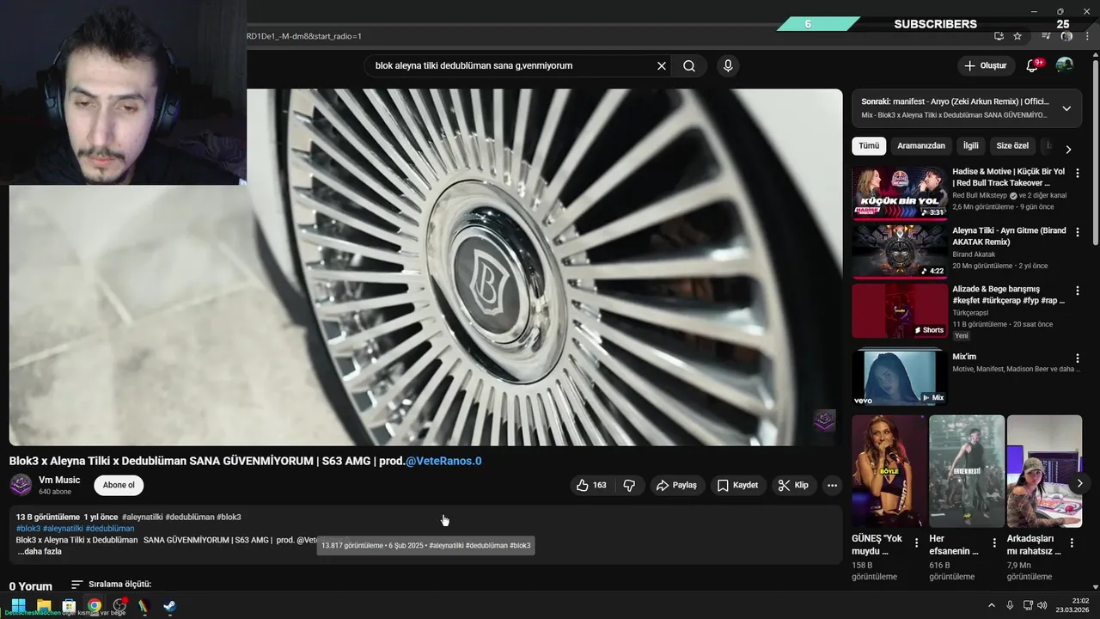1100x619 pixels.
Task: Open options menu for Ayrı Gitme remix video
Action: [1078, 232]
